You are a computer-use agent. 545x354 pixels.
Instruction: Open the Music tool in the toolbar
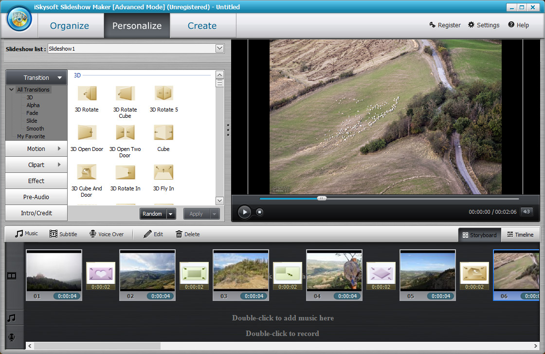pos(26,234)
